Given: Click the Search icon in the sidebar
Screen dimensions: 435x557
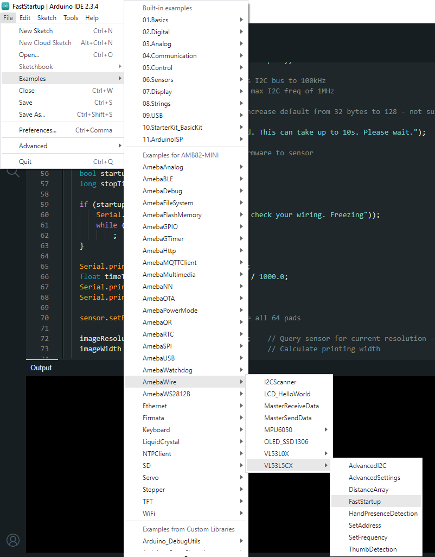Looking at the screenshot, I should coord(12,173).
